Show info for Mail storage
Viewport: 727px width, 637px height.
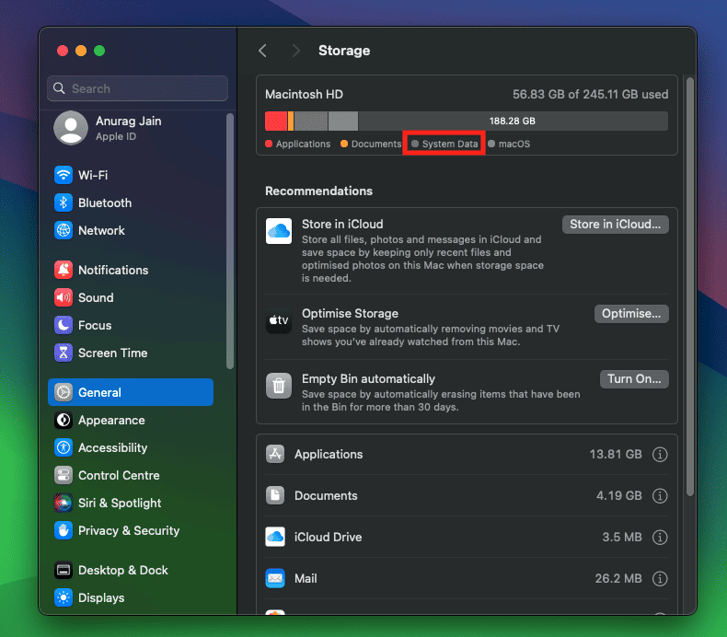click(659, 578)
